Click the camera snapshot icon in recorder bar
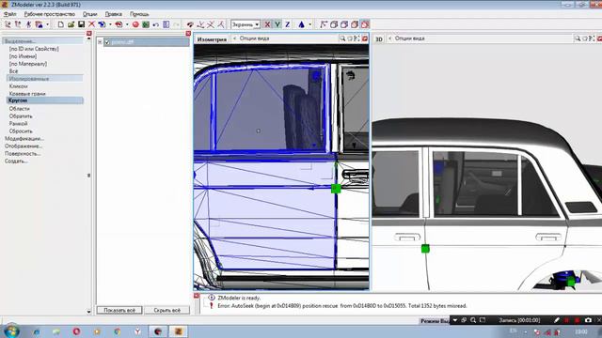 (x=588, y=320)
